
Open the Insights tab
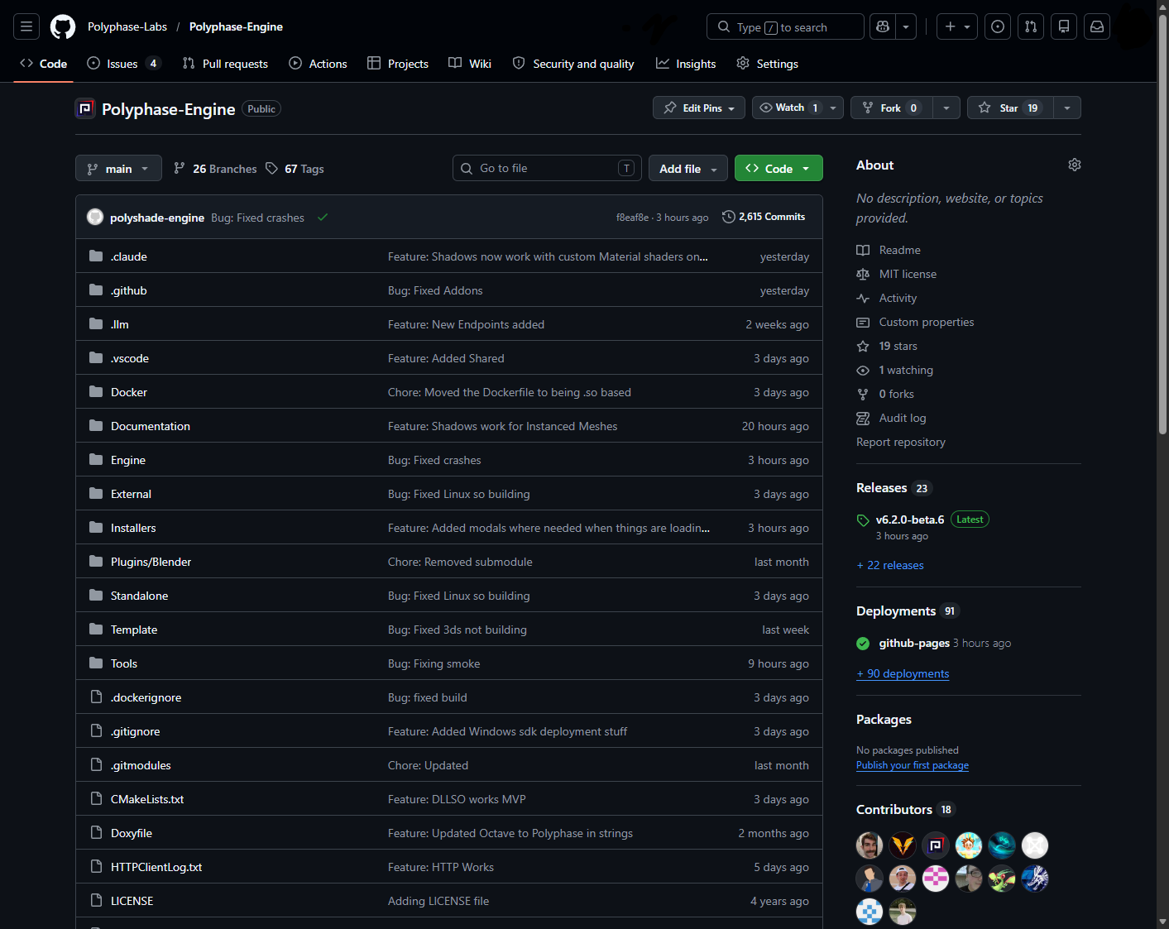pos(686,64)
